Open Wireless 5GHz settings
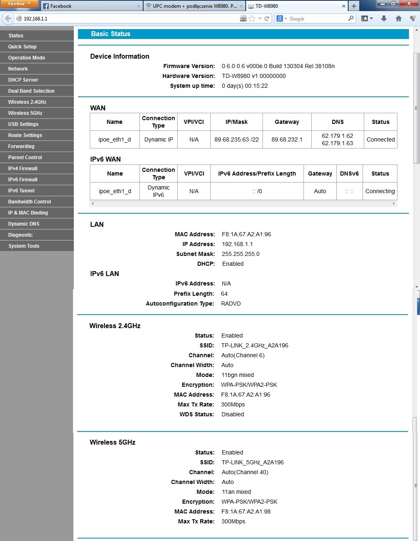The image size is (420, 541). pyautogui.click(x=25, y=113)
